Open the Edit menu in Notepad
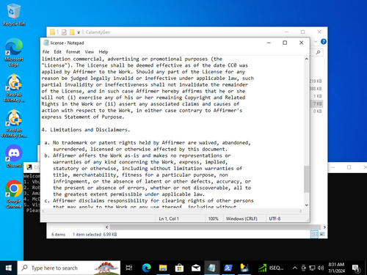The height and width of the screenshot is (275, 367). click(57, 52)
